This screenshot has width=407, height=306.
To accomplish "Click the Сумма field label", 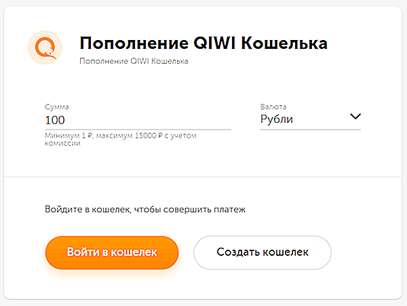I will point(57,107).
